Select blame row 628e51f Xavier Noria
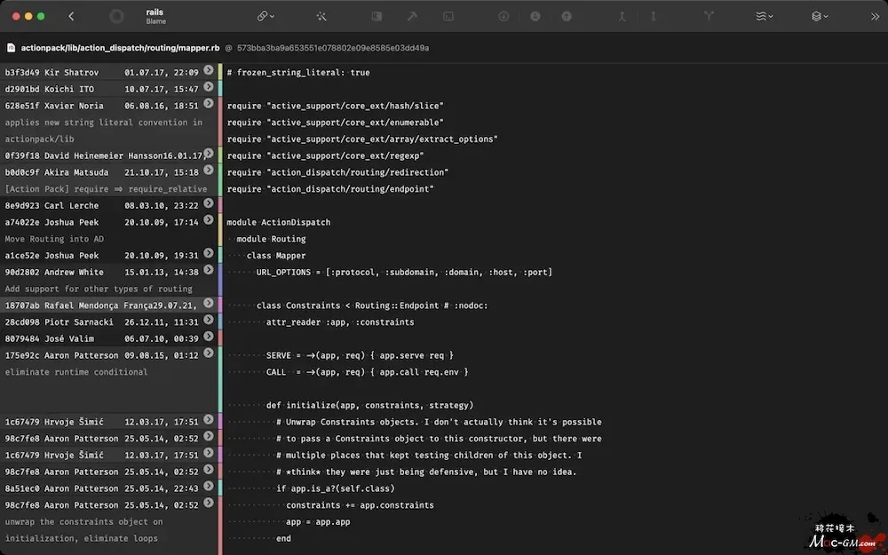 (x=108, y=106)
